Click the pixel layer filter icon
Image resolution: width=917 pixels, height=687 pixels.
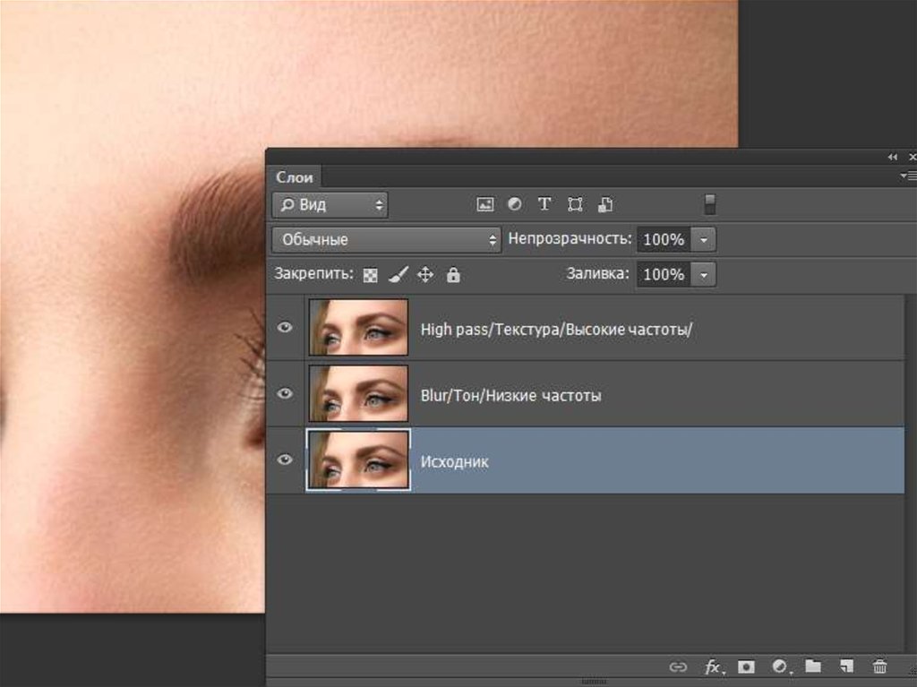(x=485, y=204)
